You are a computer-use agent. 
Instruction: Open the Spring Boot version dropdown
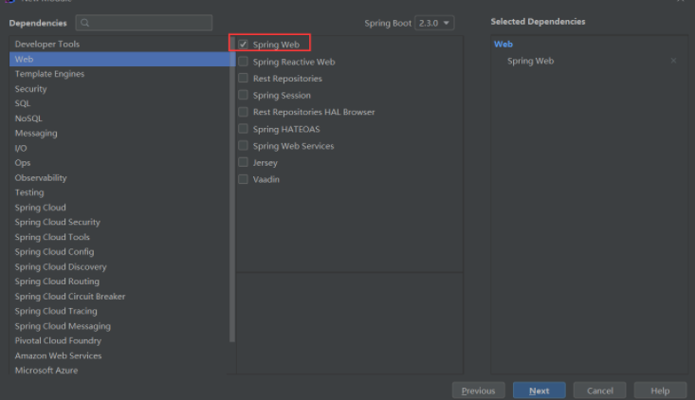tap(434, 23)
